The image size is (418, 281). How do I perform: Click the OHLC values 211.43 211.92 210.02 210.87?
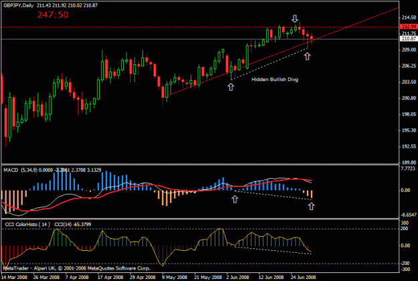tap(67, 5)
